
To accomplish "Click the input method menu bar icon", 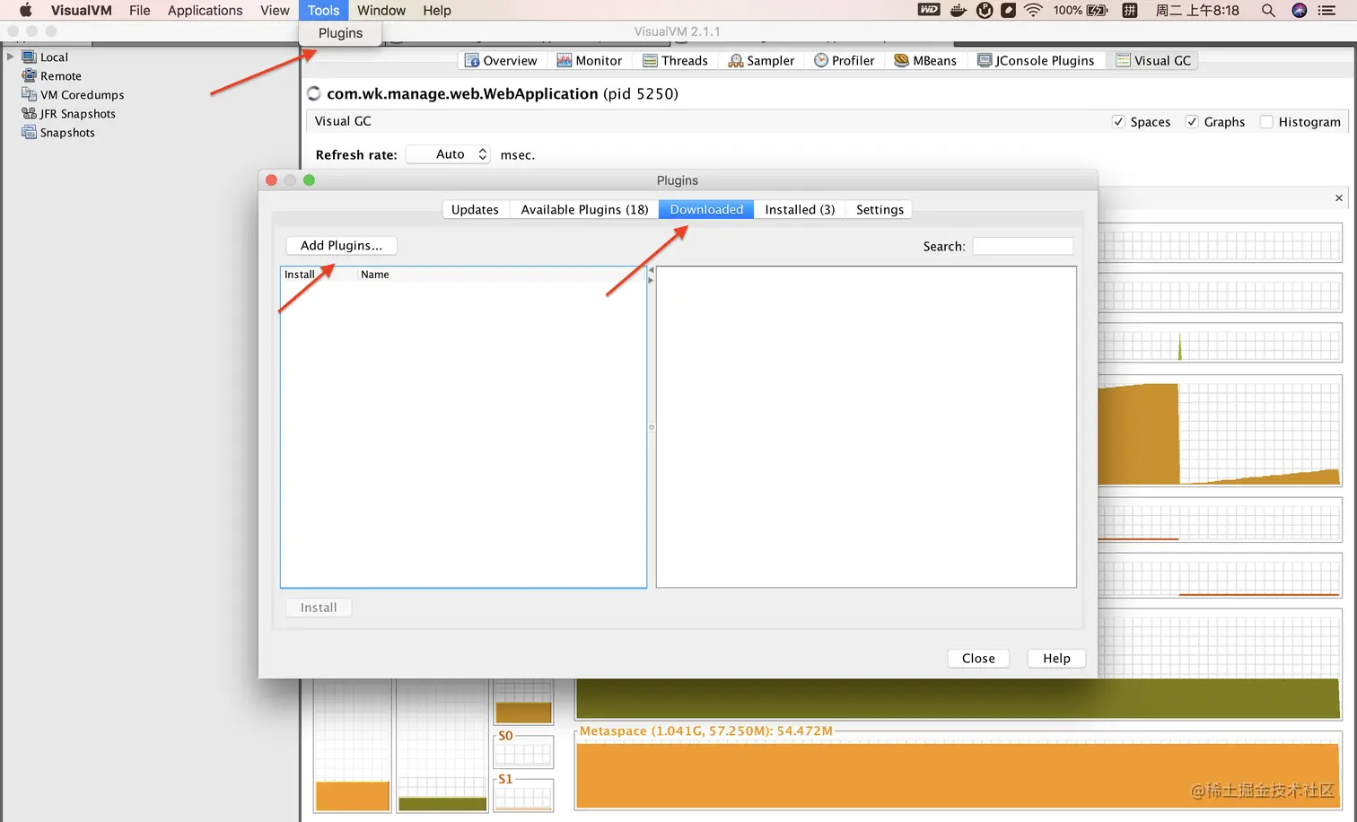I will click(x=1130, y=10).
